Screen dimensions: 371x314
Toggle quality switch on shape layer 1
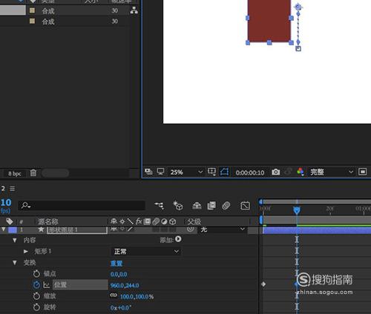[x=131, y=229]
